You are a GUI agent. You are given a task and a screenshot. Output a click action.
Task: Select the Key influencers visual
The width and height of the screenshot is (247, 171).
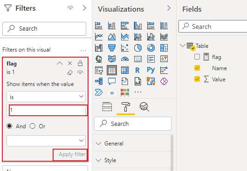point(164,70)
